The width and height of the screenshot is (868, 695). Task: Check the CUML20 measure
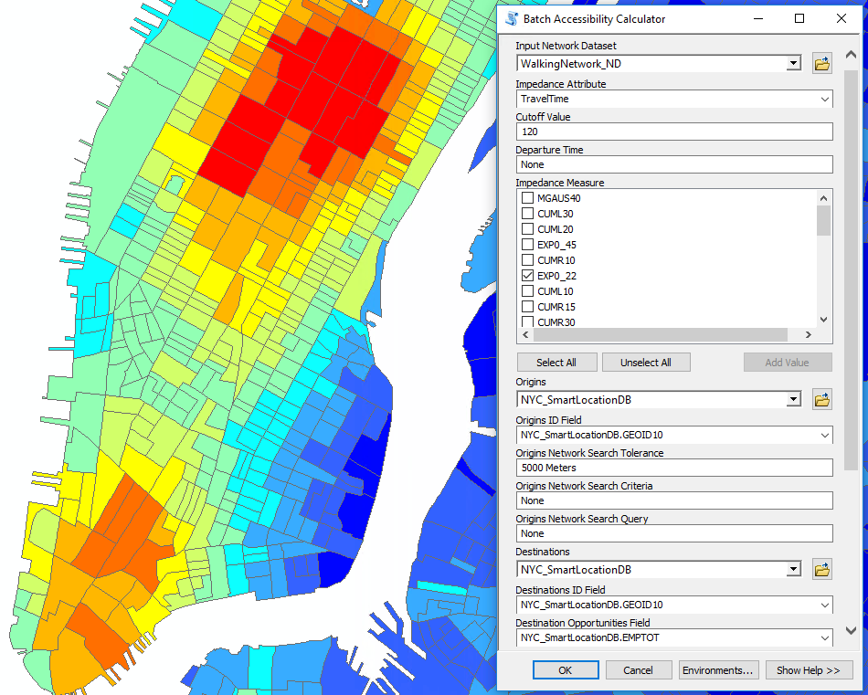click(x=527, y=228)
